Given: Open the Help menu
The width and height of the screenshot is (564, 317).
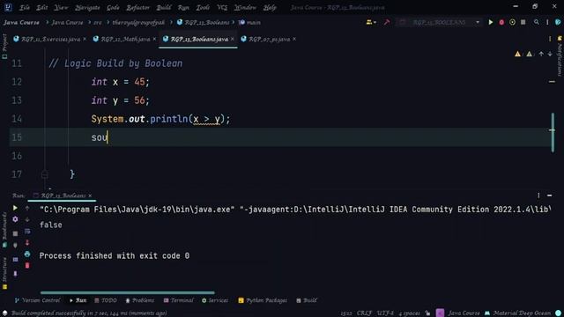Looking at the screenshot, I should 270,7.
